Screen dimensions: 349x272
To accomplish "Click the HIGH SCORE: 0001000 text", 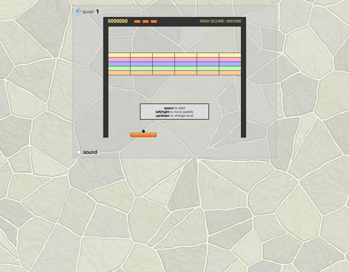I will click(220, 21).
